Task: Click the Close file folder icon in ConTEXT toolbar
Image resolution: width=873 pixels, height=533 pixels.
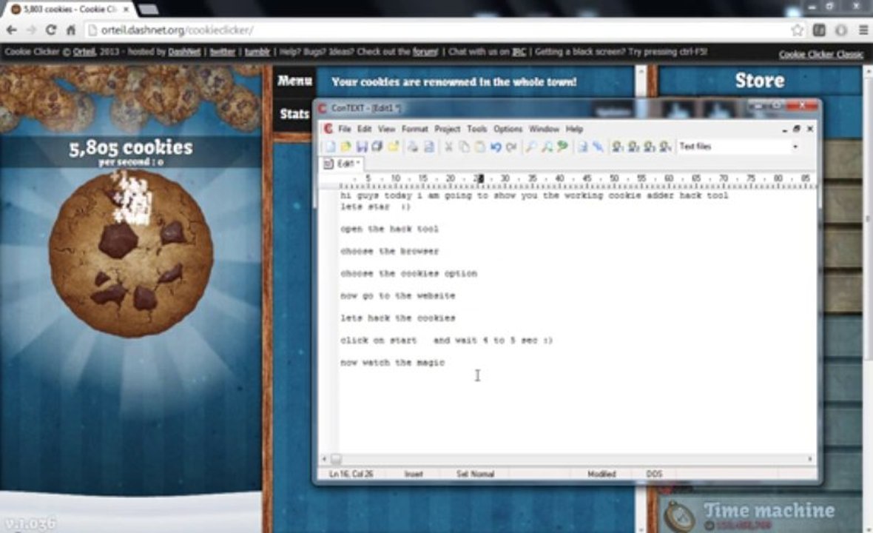Action: coord(393,147)
